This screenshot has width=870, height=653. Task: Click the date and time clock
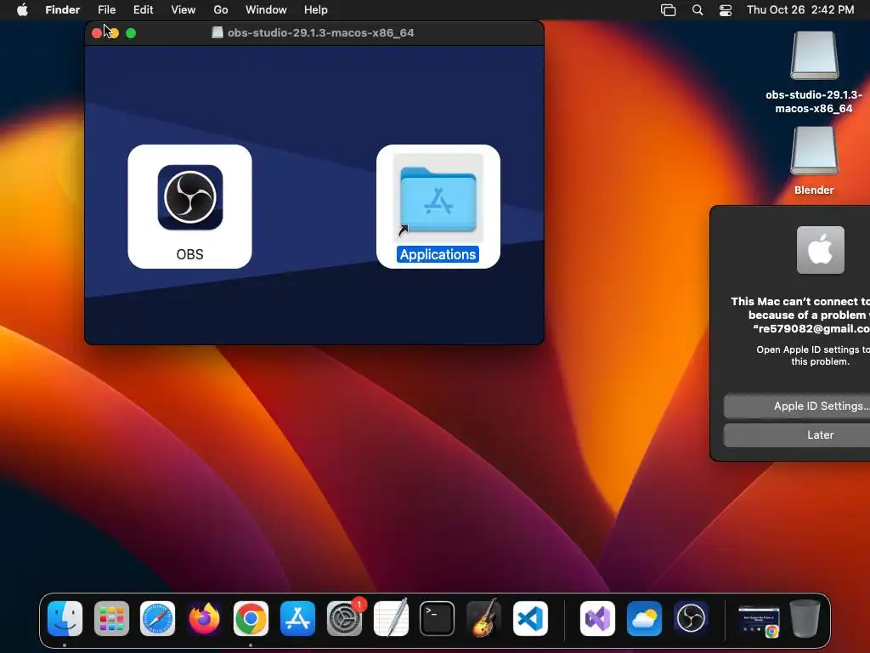point(800,10)
